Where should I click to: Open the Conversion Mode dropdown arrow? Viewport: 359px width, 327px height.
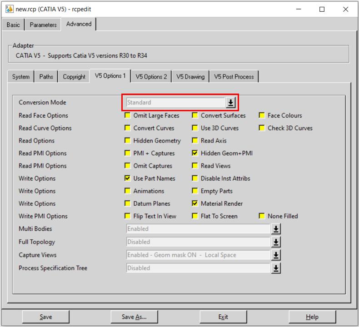(x=230, y=102)
